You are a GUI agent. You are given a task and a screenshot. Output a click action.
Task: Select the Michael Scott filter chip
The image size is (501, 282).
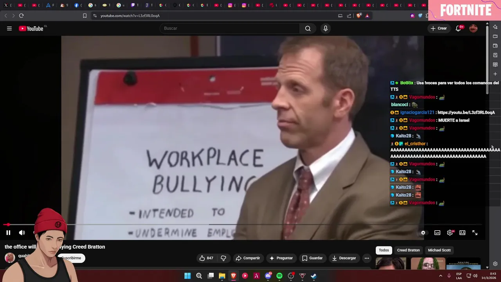click(x=439, y=250)
